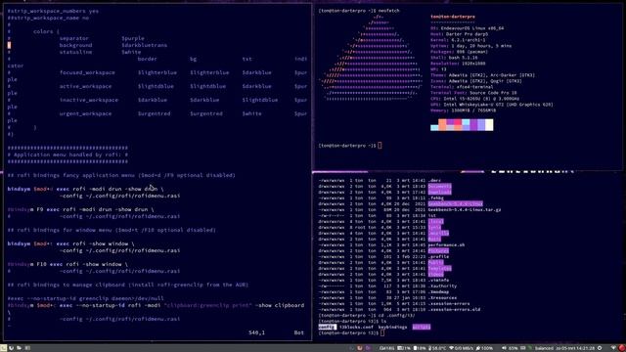The width and height of the screenshot is (626, 352).
Task: Click the balanced power profile block
Action: [x=544, y=348]
